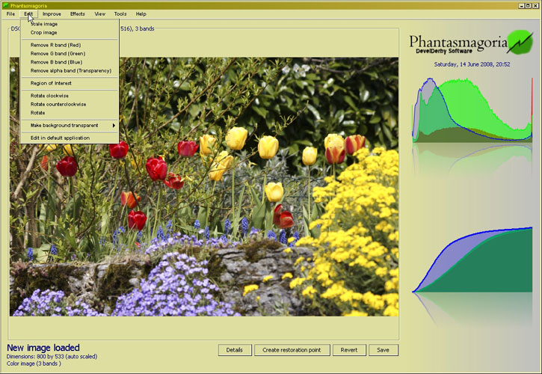This screenshot has height=374, width=542.
Task: Open the Effects menu
Action: point(78,14)
